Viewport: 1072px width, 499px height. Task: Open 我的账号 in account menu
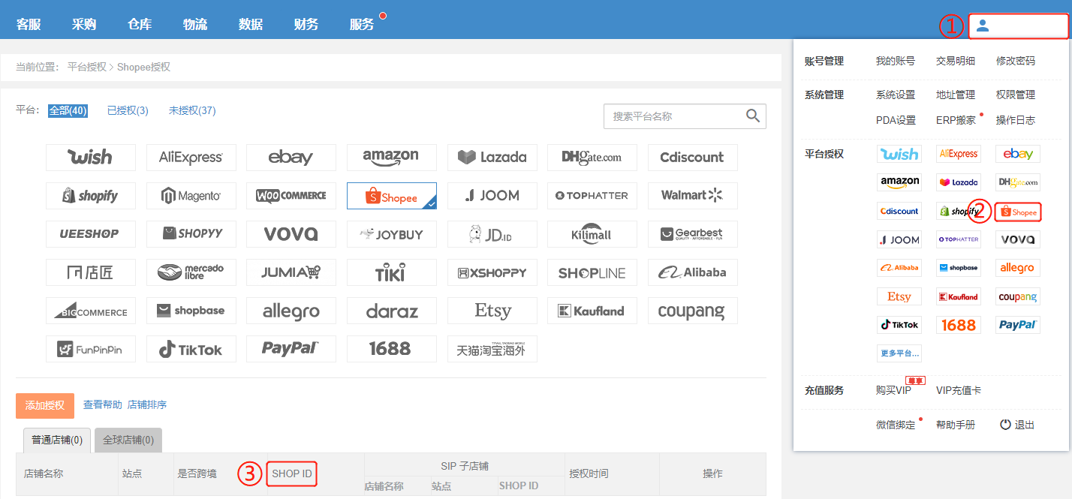pyautogui.click(x=896, y=61)
